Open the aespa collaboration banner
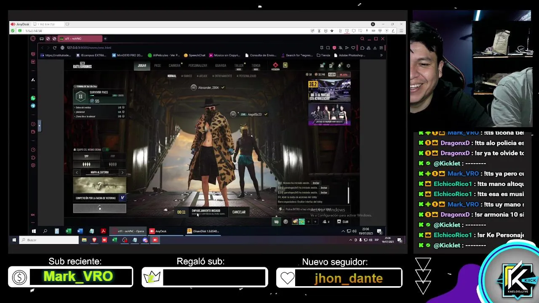539x303 pixels. [329, 114]
